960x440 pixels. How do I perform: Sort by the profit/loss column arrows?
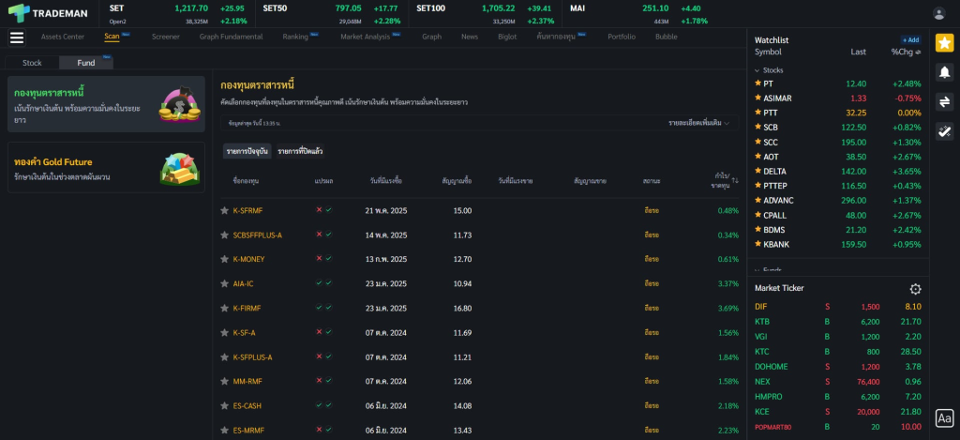pos(735,180)
